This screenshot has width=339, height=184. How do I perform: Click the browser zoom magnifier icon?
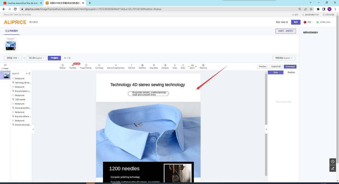(x=300, y=9)
